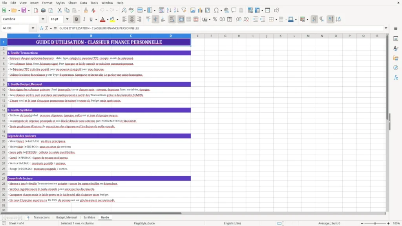The image size is (402, 226).
Task: Open the sidebar Functions deck
Action: point(396,77)
